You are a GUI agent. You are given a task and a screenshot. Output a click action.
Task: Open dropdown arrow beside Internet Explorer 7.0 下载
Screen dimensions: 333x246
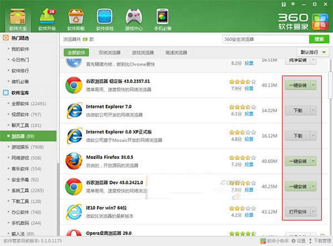pyautogui.click(x=314, y=111)
